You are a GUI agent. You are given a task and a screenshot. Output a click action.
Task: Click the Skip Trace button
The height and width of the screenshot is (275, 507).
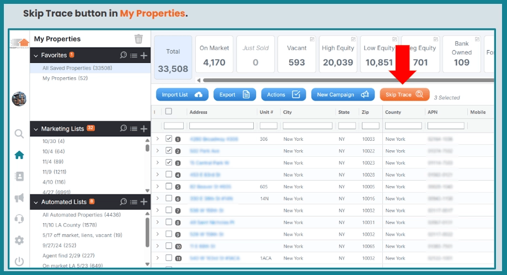click(x=404, y=94)
